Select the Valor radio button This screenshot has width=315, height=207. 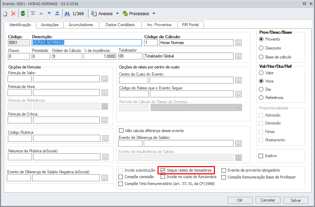pos(261,73)
